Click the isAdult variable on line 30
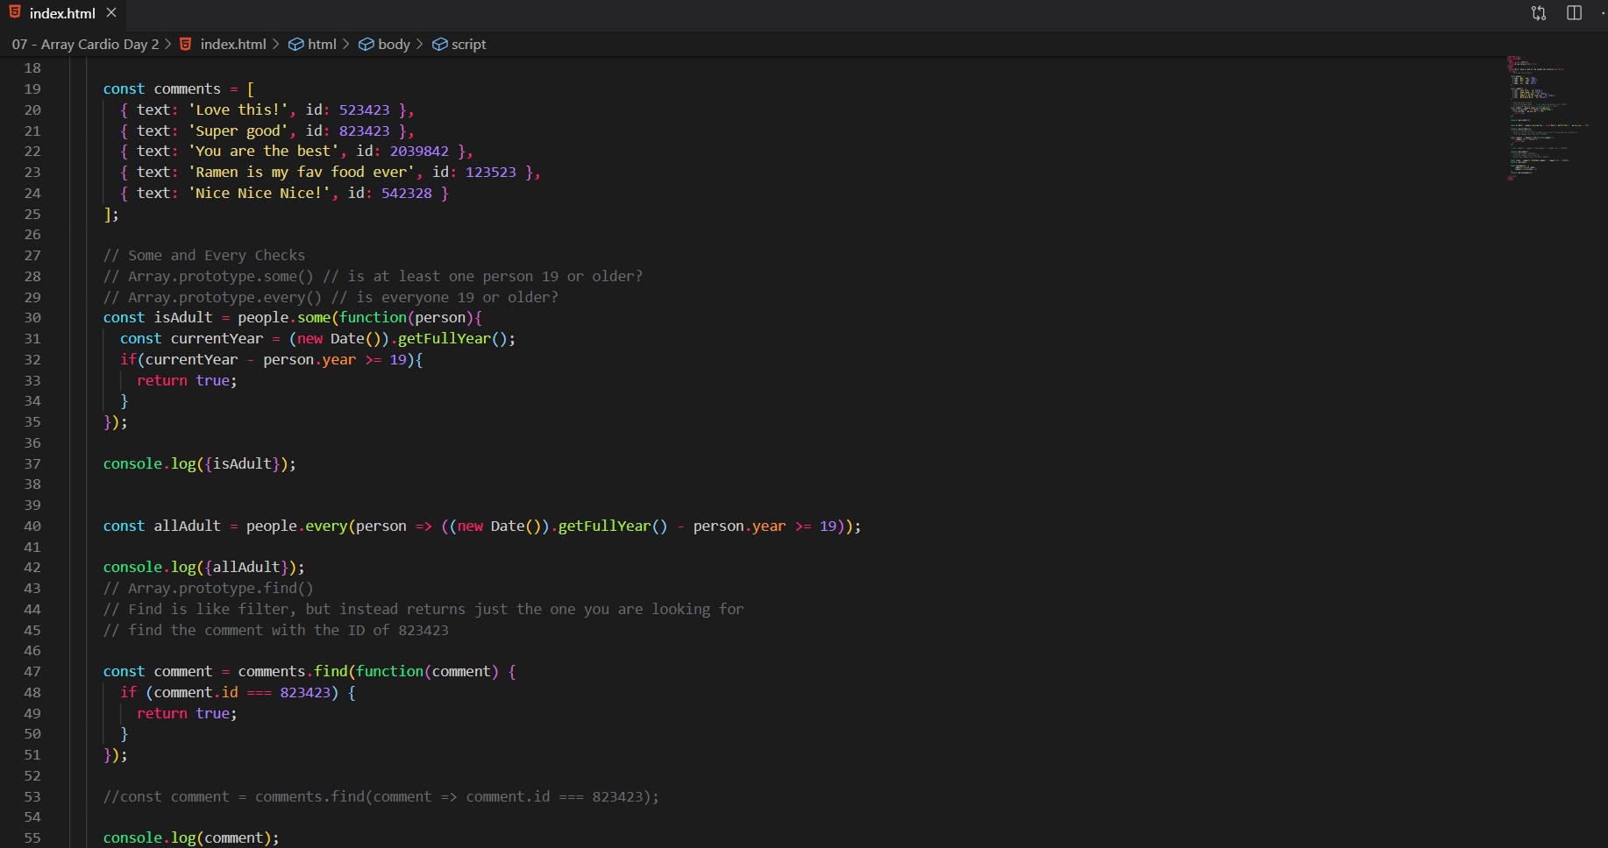Screen dimensions: 1608x848 coord(183,317)
